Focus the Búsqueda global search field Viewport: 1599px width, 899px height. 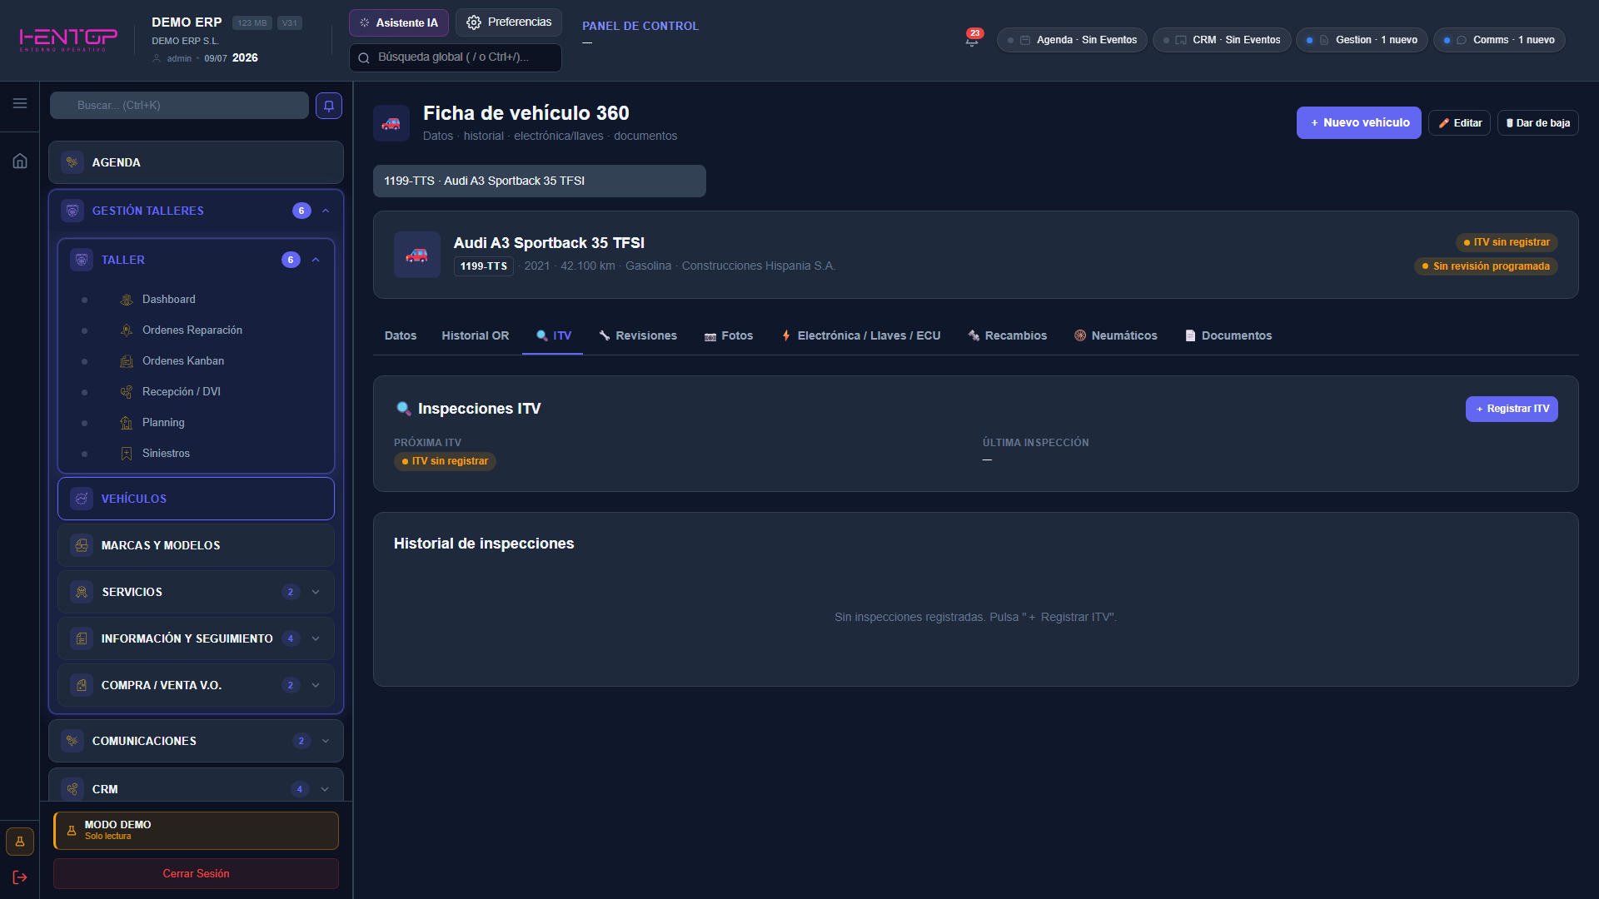[x=456, y=57]
